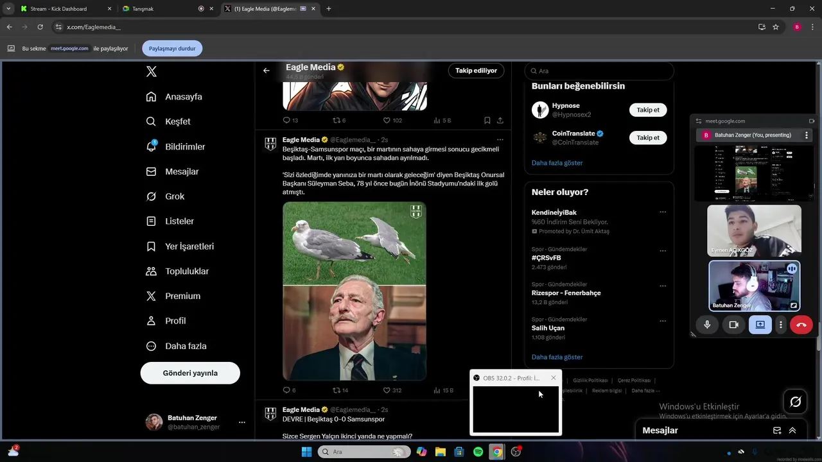Select Eymen AÇIKGÖZ video tile
The width and height of the screenshot is (822, 462).
pyautogui.click(x=754, y=230)
